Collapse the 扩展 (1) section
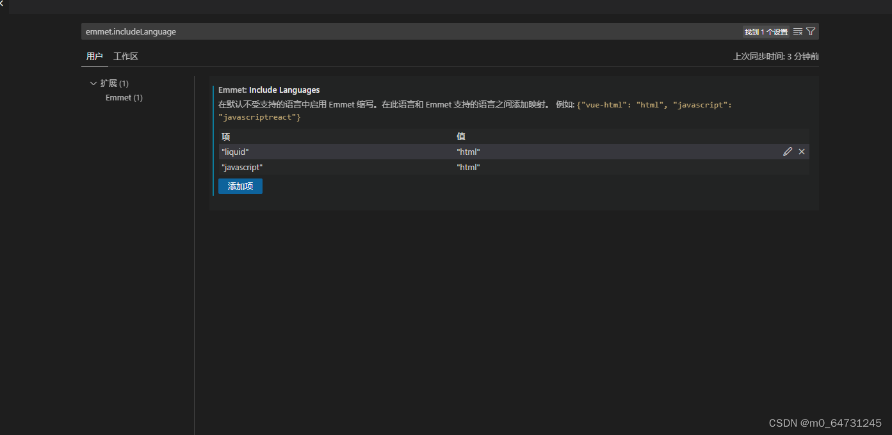The width and height of the screenshot is (892, 435). point(93,83)
